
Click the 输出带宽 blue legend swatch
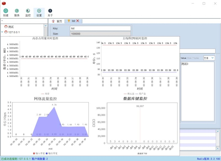click(x=47, y=153)
